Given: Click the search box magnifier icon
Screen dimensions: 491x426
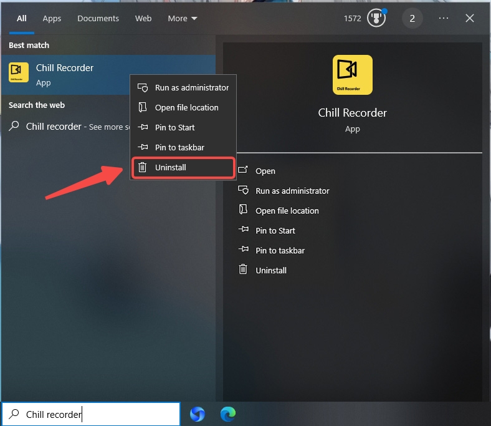Looking at the screenshot, I should click(x=14, y=414).
